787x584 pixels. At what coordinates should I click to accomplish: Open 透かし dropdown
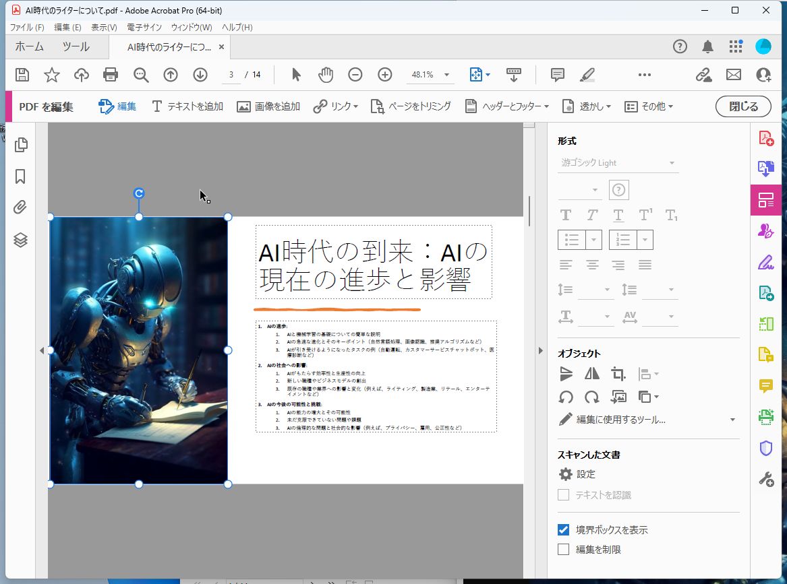coord(586,106)
